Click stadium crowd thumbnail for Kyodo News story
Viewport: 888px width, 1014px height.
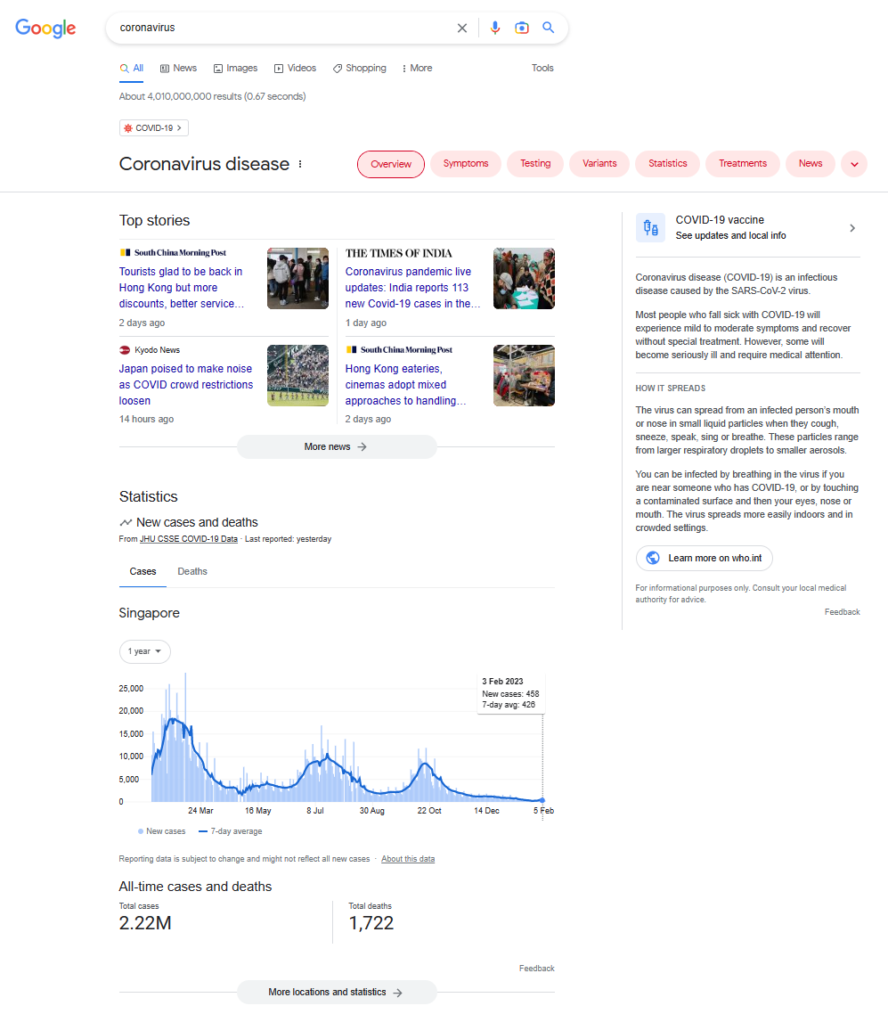point(298,376)
